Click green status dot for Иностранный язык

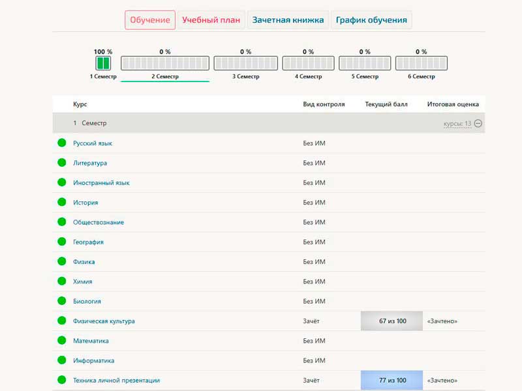[62, 182]
